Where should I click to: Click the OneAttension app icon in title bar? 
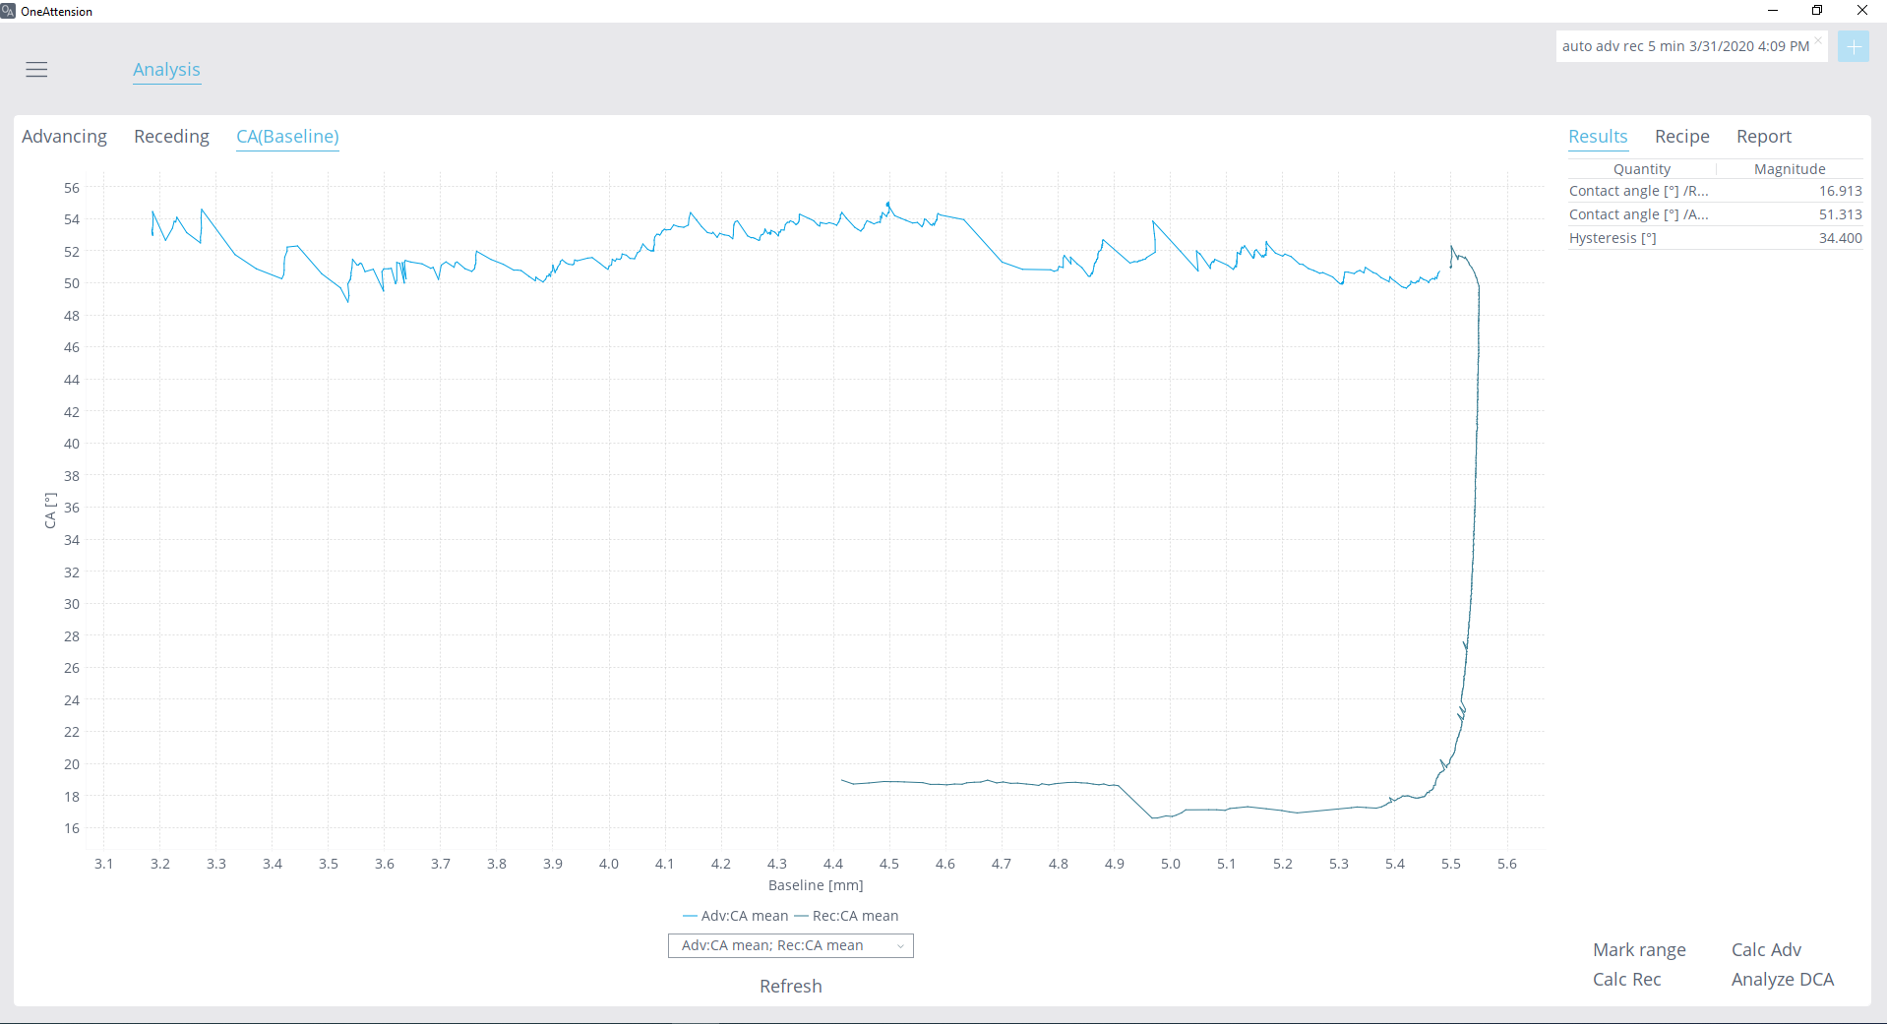point(8,11)
